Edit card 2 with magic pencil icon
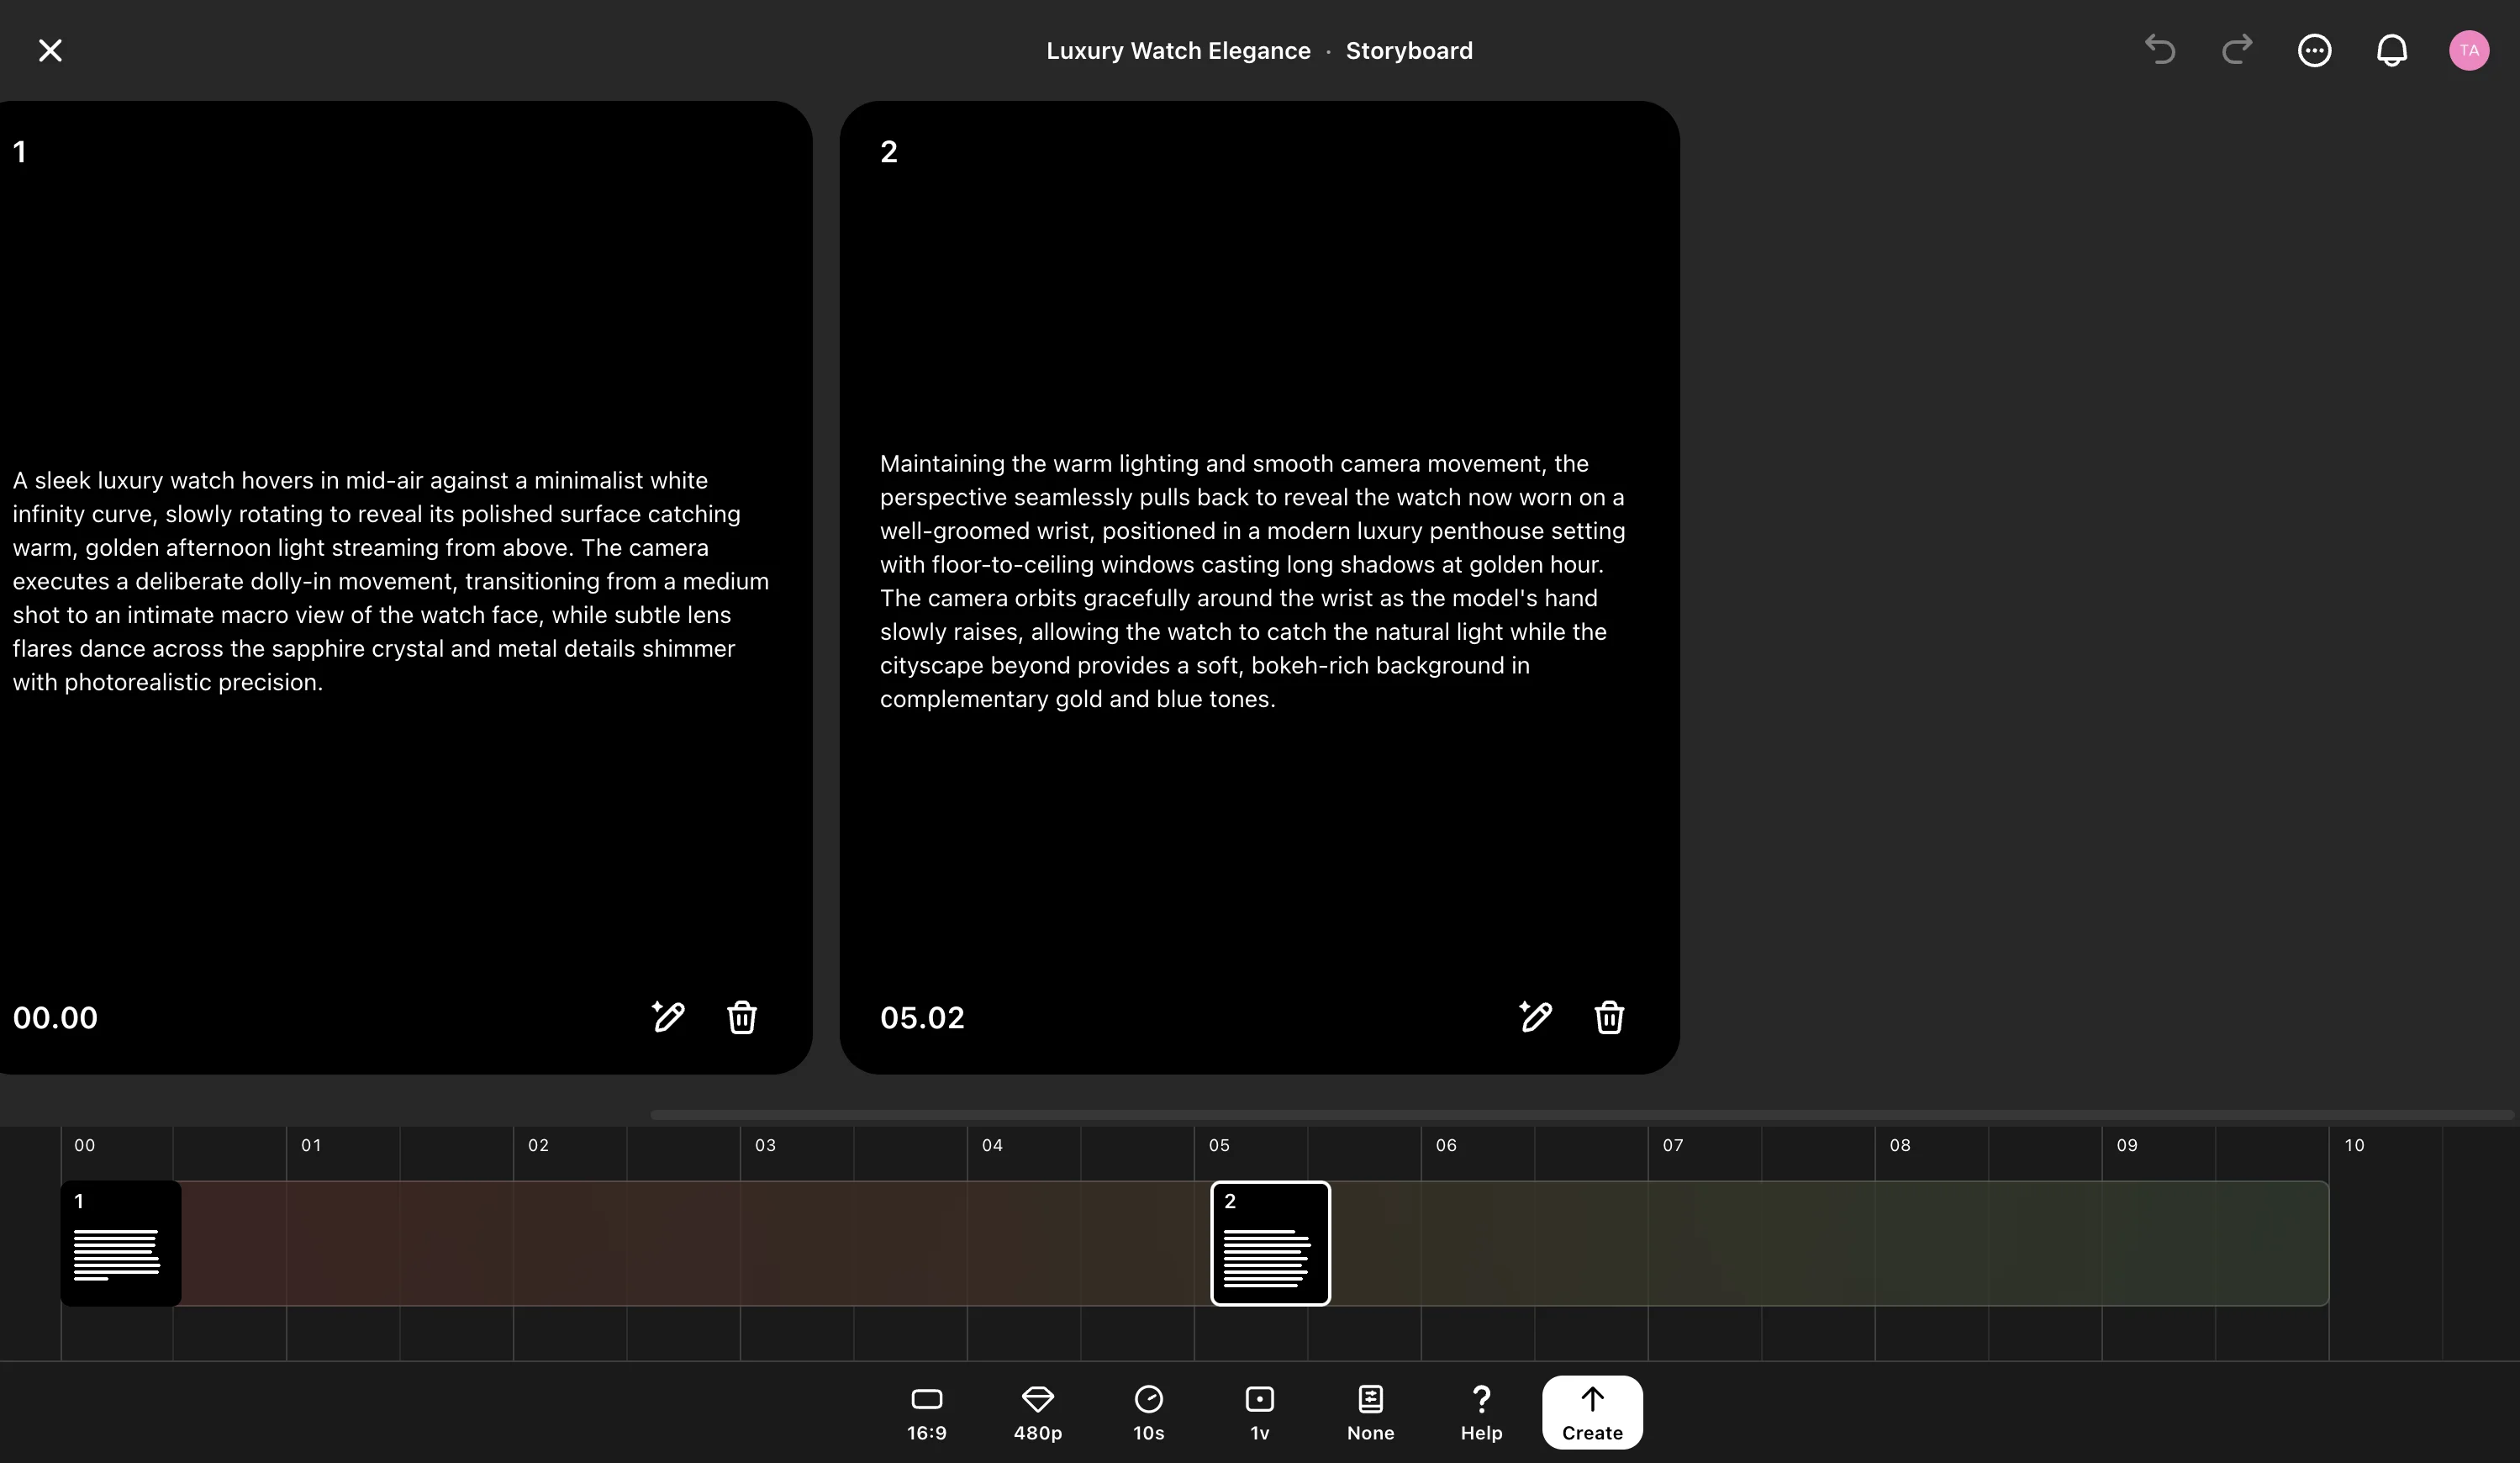 1535,1016
